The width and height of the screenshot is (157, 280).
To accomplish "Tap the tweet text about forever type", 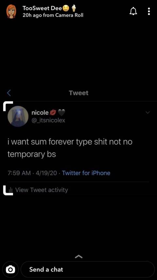I will pos(70,148).
